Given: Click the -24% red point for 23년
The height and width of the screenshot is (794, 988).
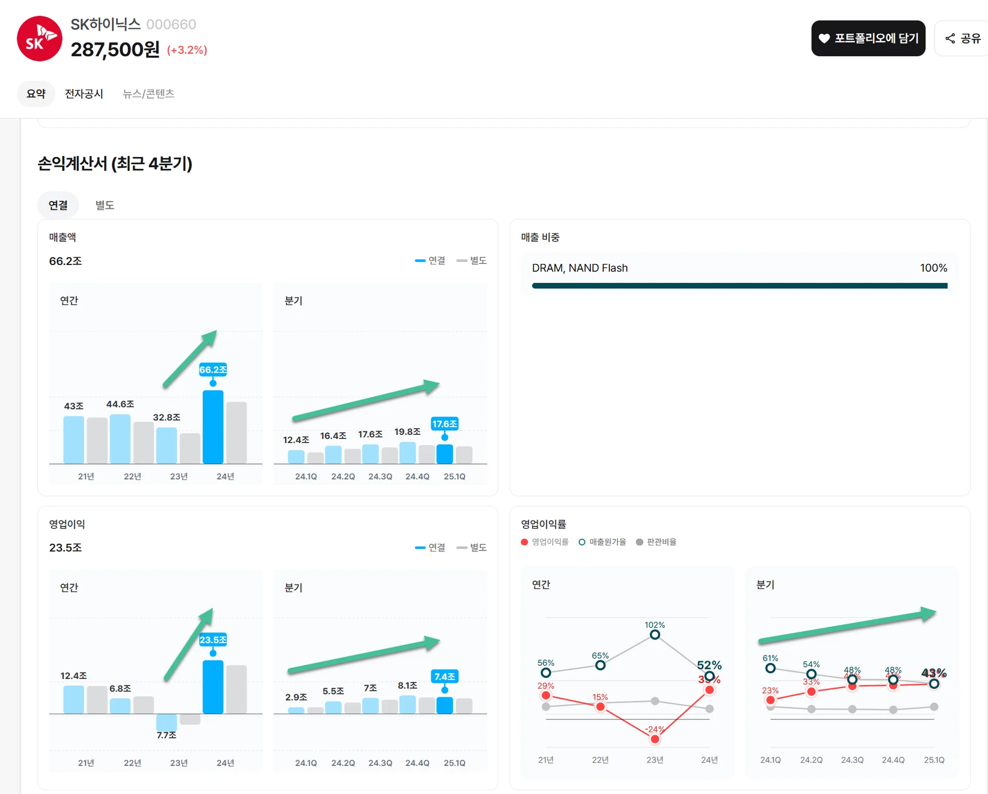Looking at the screenshot, I should click(655, 739).
